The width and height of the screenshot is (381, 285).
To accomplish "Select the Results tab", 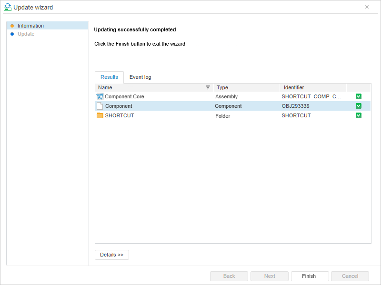I will (x=109, y=77).
